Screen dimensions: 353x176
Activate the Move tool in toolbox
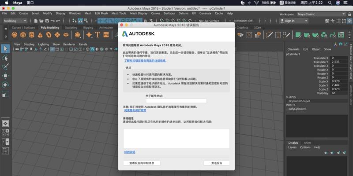(x=5, y=76)
